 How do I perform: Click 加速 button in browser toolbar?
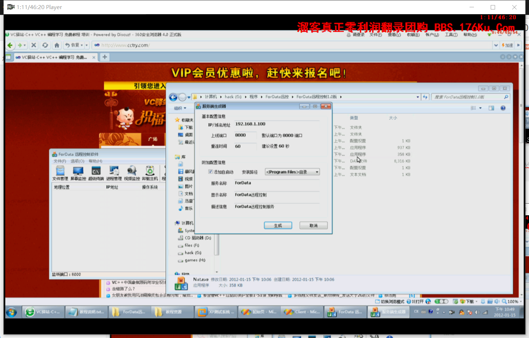click(x=507, y=45)
